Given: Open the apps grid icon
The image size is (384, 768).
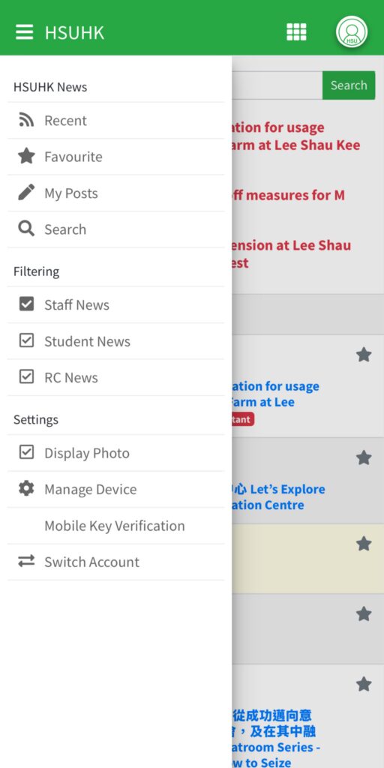Looking at the screenshot, I should [296, 32].
